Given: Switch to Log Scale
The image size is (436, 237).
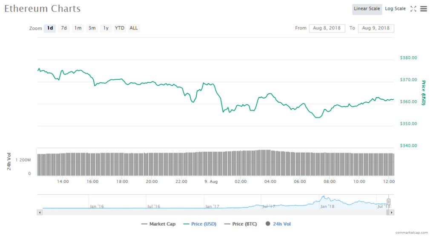Looking at the screenshot, I should [x=395, y=9].
